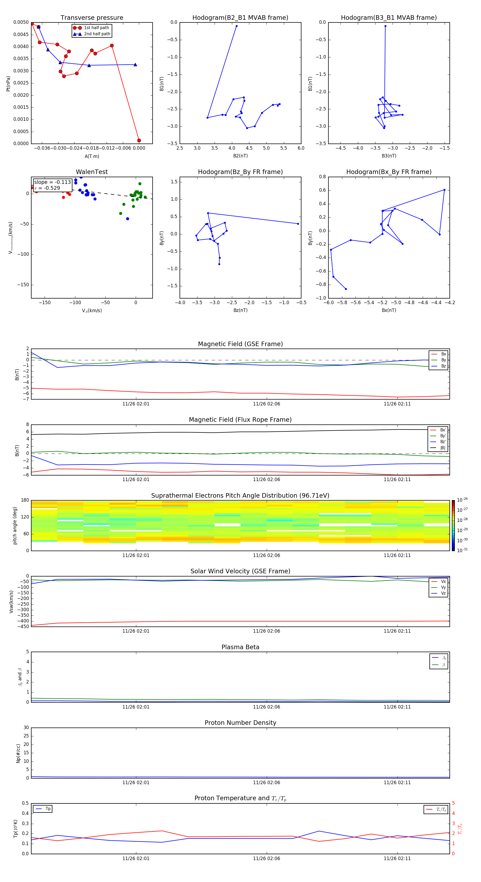Click the Hodogram(Bx_By FR frame) title
The height and width of the screenshot is (882, 481).
click(x=389, y=172)
